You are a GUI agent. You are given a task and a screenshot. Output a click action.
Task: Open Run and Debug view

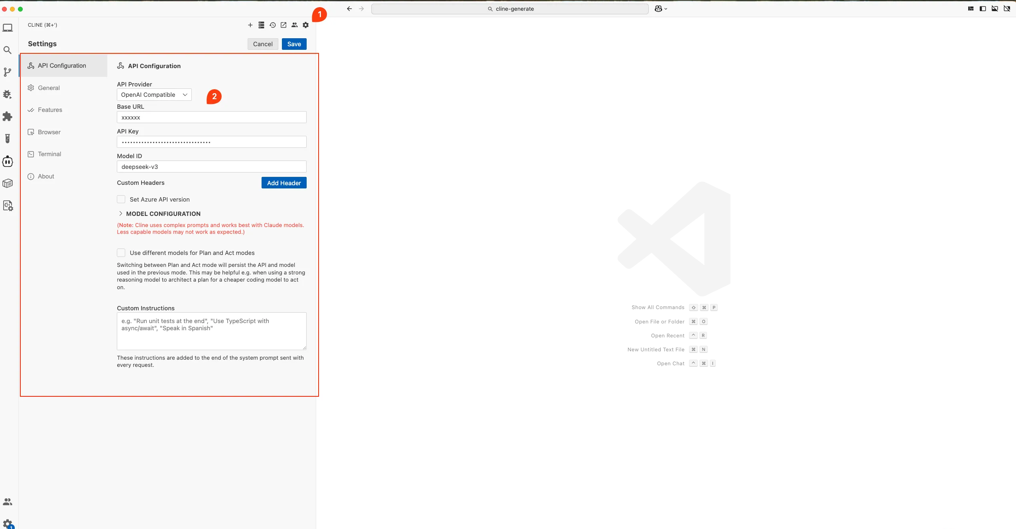(x=7, y=94)
